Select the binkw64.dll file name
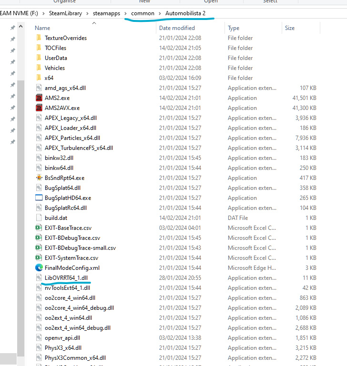Screen dimensions: 347x366 tap(59, 168)
